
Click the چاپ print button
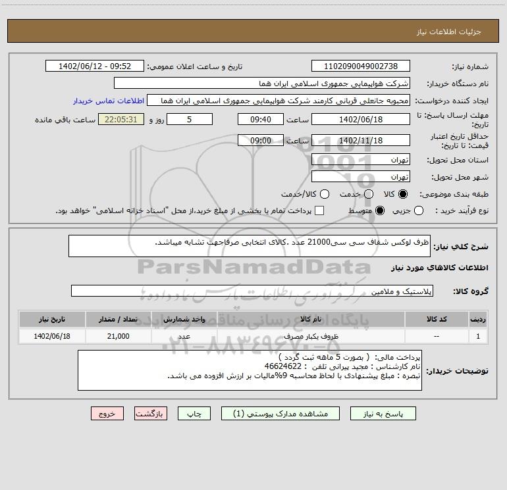[x=194, y=414]
